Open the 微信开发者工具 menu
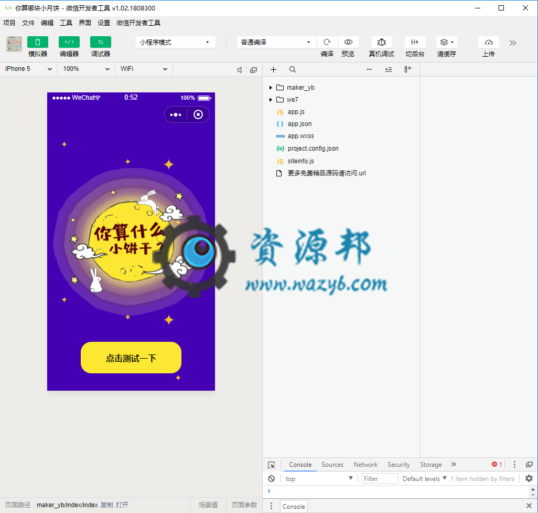Screen dimensions: 538x513 pyautogui.click(x=138, y=23)
